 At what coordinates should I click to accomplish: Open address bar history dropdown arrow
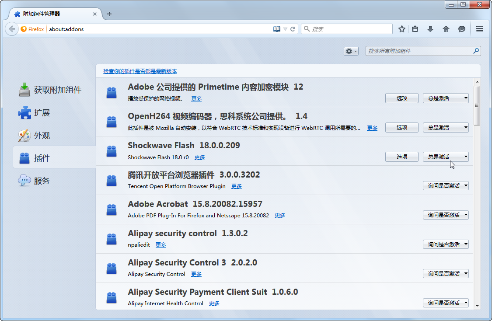click(x=285, y=29)
